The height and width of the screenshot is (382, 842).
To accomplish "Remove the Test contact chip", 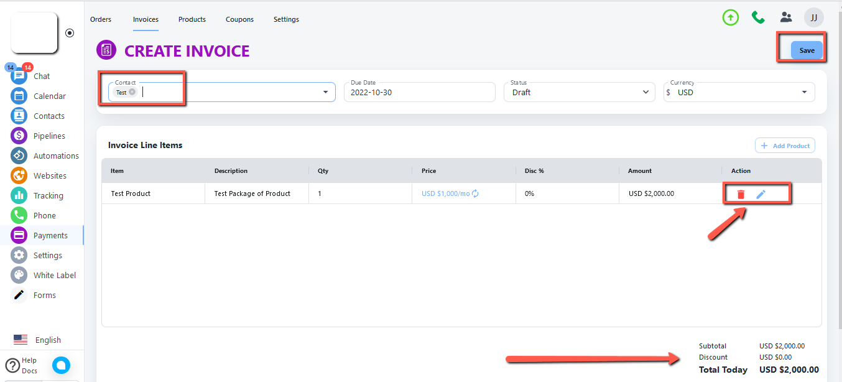I will point(132,92).
